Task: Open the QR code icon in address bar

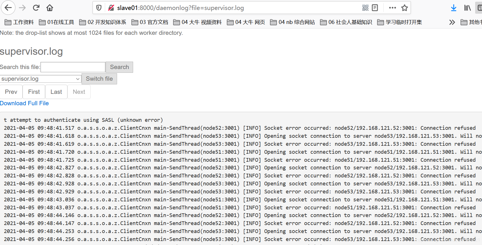Action: [x=365, y=8]
